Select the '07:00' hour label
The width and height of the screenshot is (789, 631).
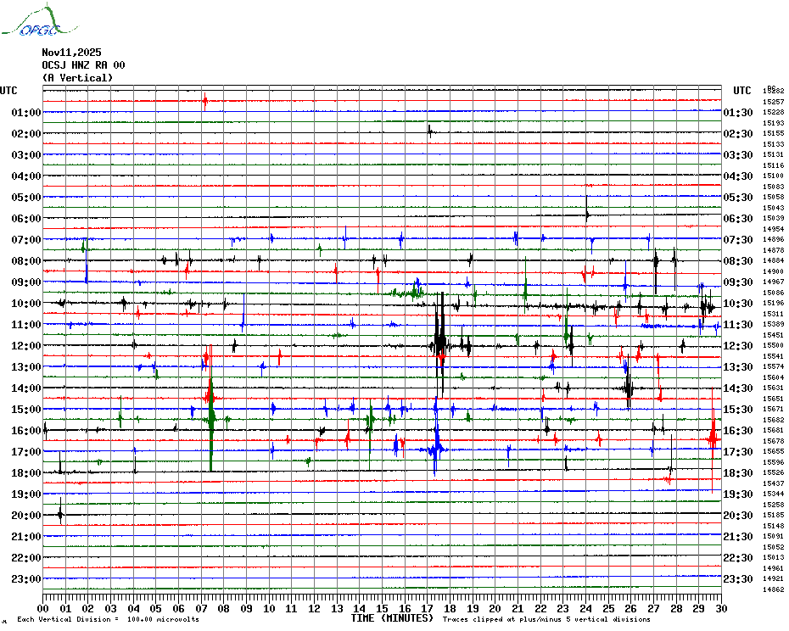(26, 239)
